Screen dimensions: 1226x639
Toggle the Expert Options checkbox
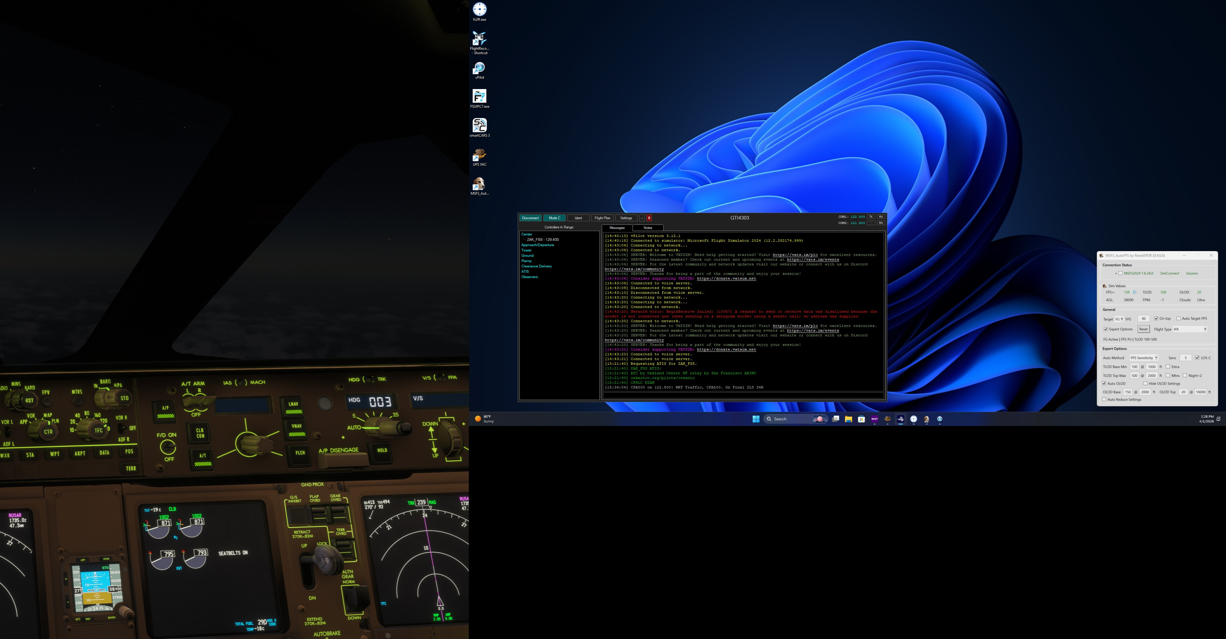1106,329
